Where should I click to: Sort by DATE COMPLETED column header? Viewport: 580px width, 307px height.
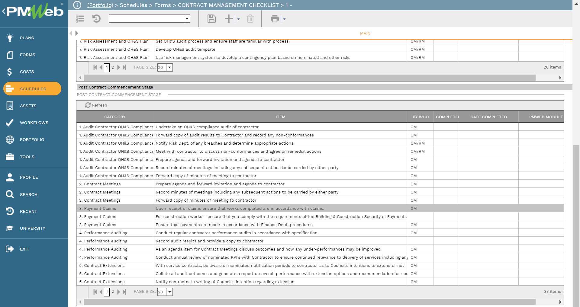[x=488, y=117]
